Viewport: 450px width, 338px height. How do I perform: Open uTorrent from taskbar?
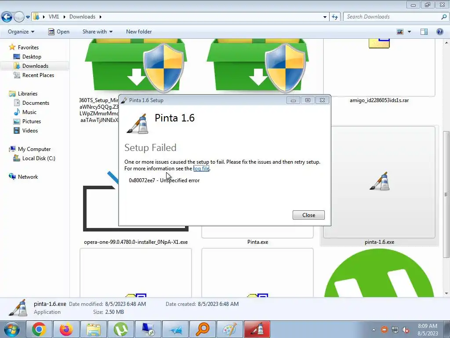click(x=120, y=329)
